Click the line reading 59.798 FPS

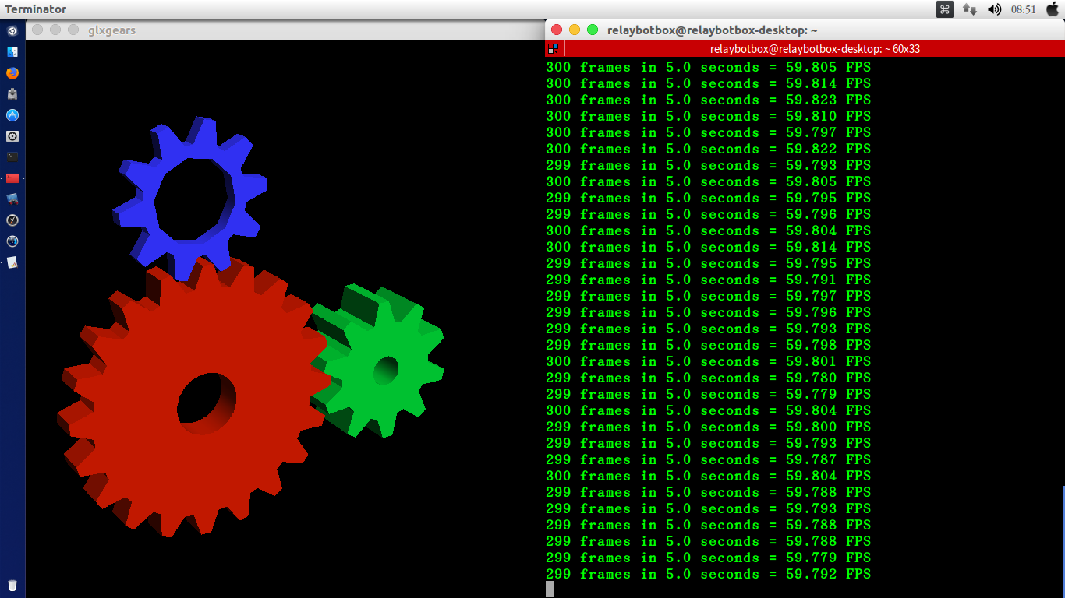708,345
